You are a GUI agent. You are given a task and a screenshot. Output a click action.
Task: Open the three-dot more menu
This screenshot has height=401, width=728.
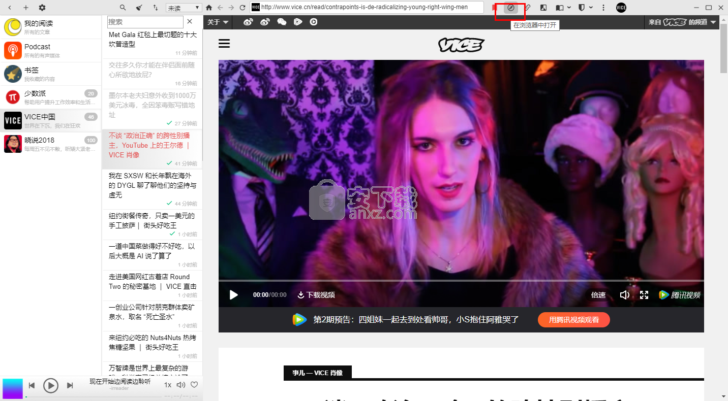click(603, 8)
